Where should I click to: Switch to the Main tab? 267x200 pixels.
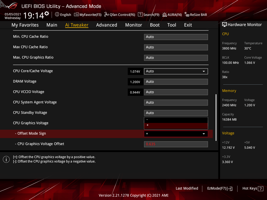(x=52, y=25)
